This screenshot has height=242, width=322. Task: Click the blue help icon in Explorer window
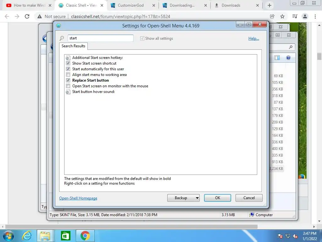tap(288, 58)
